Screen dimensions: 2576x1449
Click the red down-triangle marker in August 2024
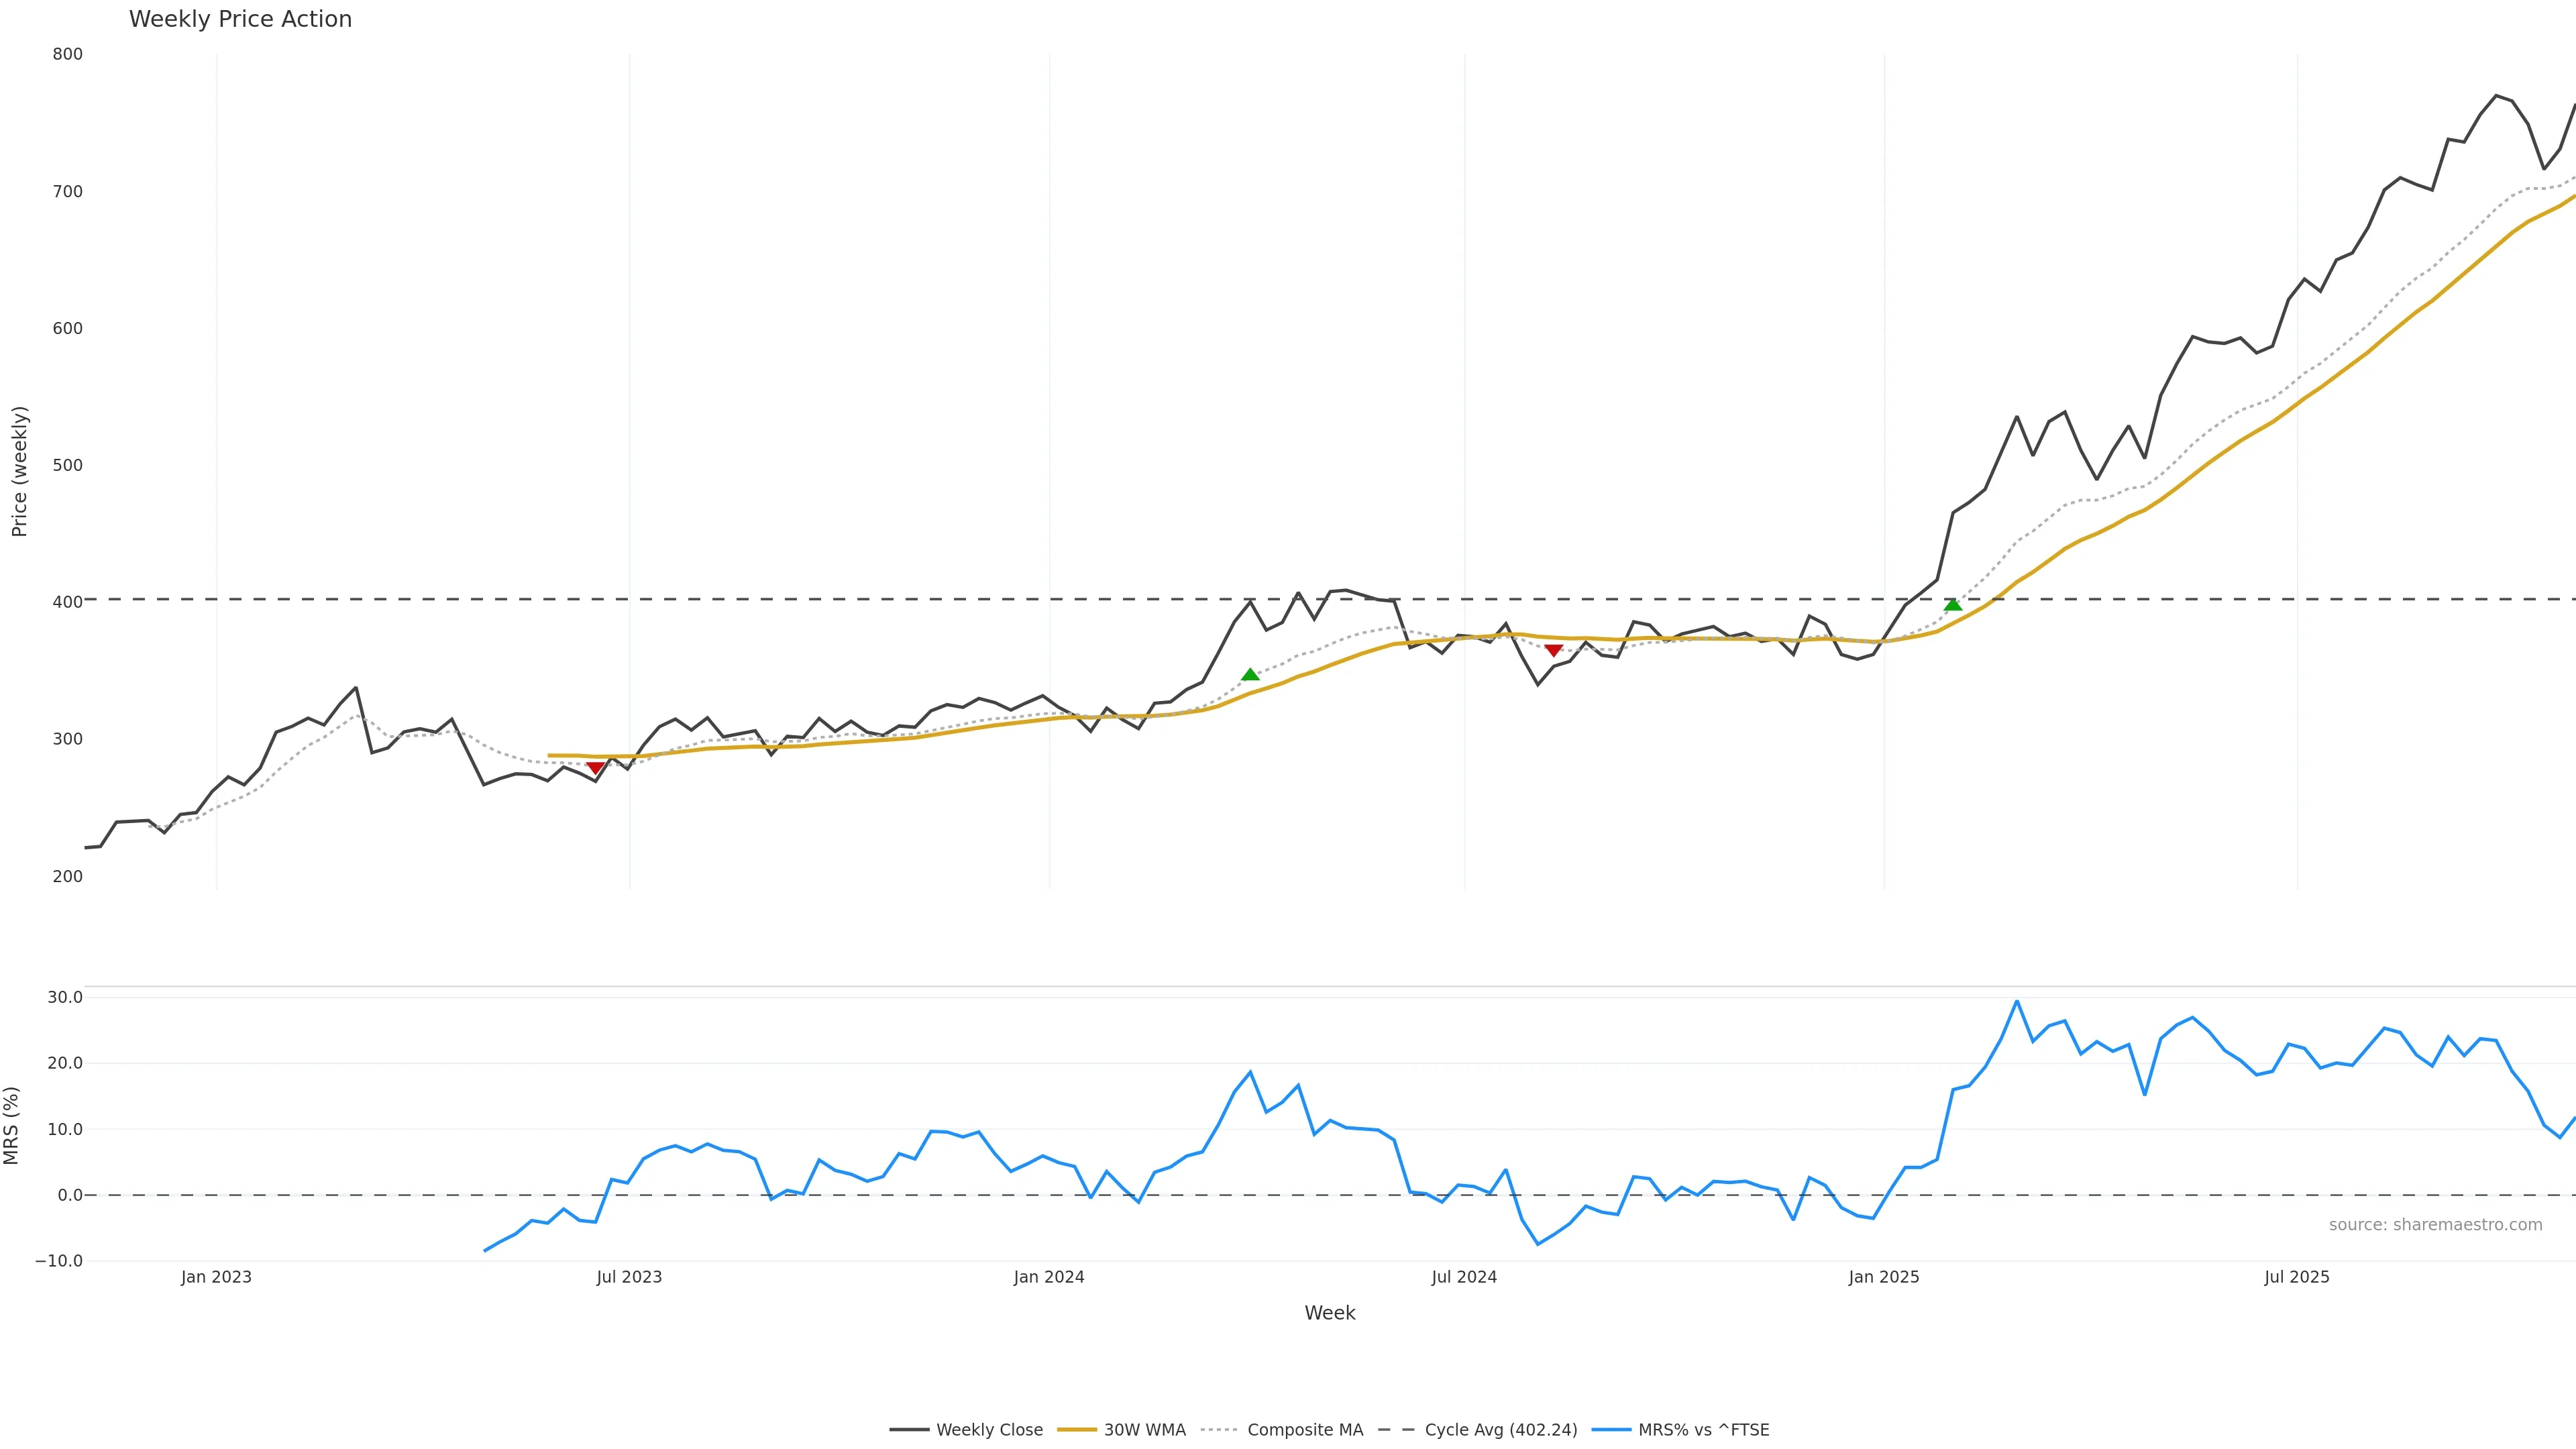click(x=1553, y=651)
